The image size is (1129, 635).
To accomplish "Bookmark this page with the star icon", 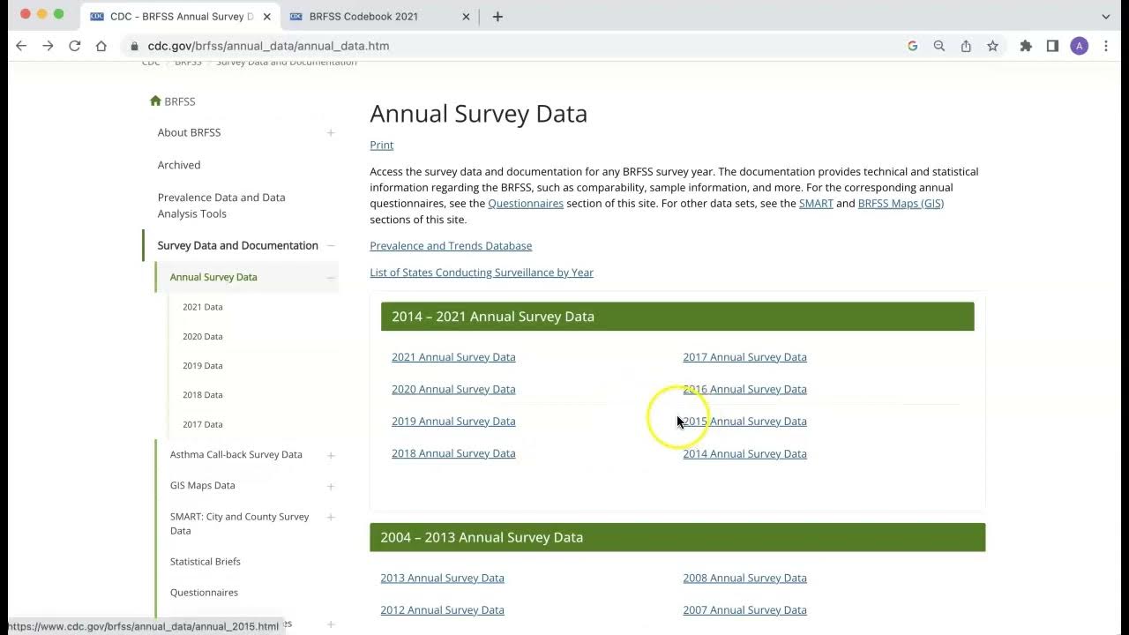I will (992, 46).
